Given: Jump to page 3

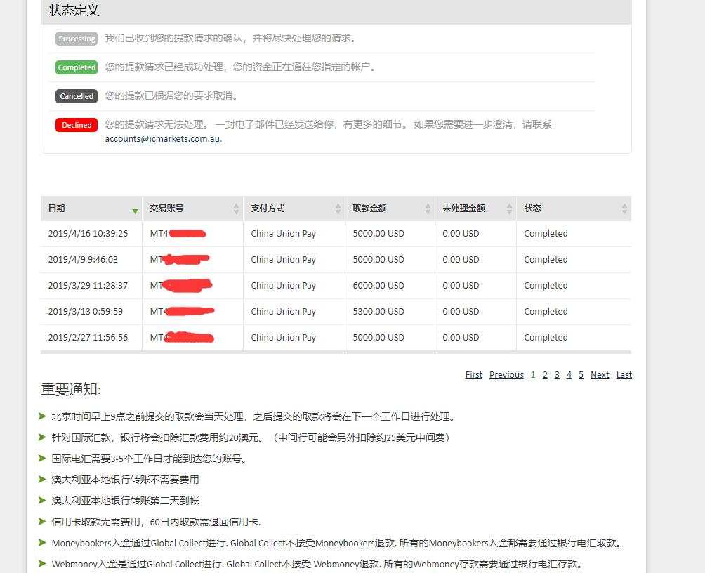Looking at the screenshot, I should coord(557,375).
